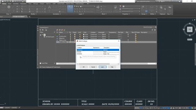Click layer manager refresh icon
This screenshot has width=196, height=110.
pyautogui.click(x=153, y=30)
